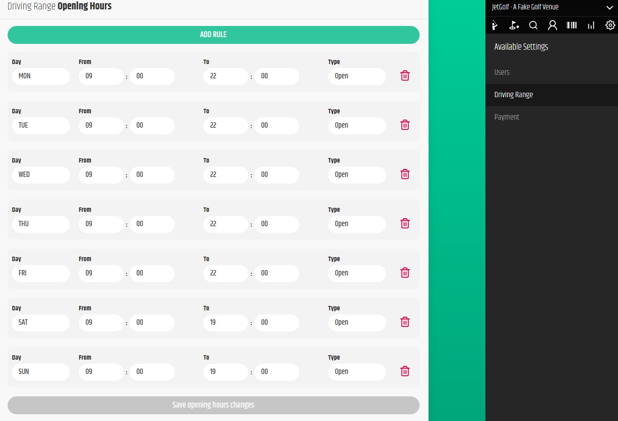The height and width of the screenshot is (421, 618).
Task: Click the From minutes field for FRI
Action: [152, 273]
